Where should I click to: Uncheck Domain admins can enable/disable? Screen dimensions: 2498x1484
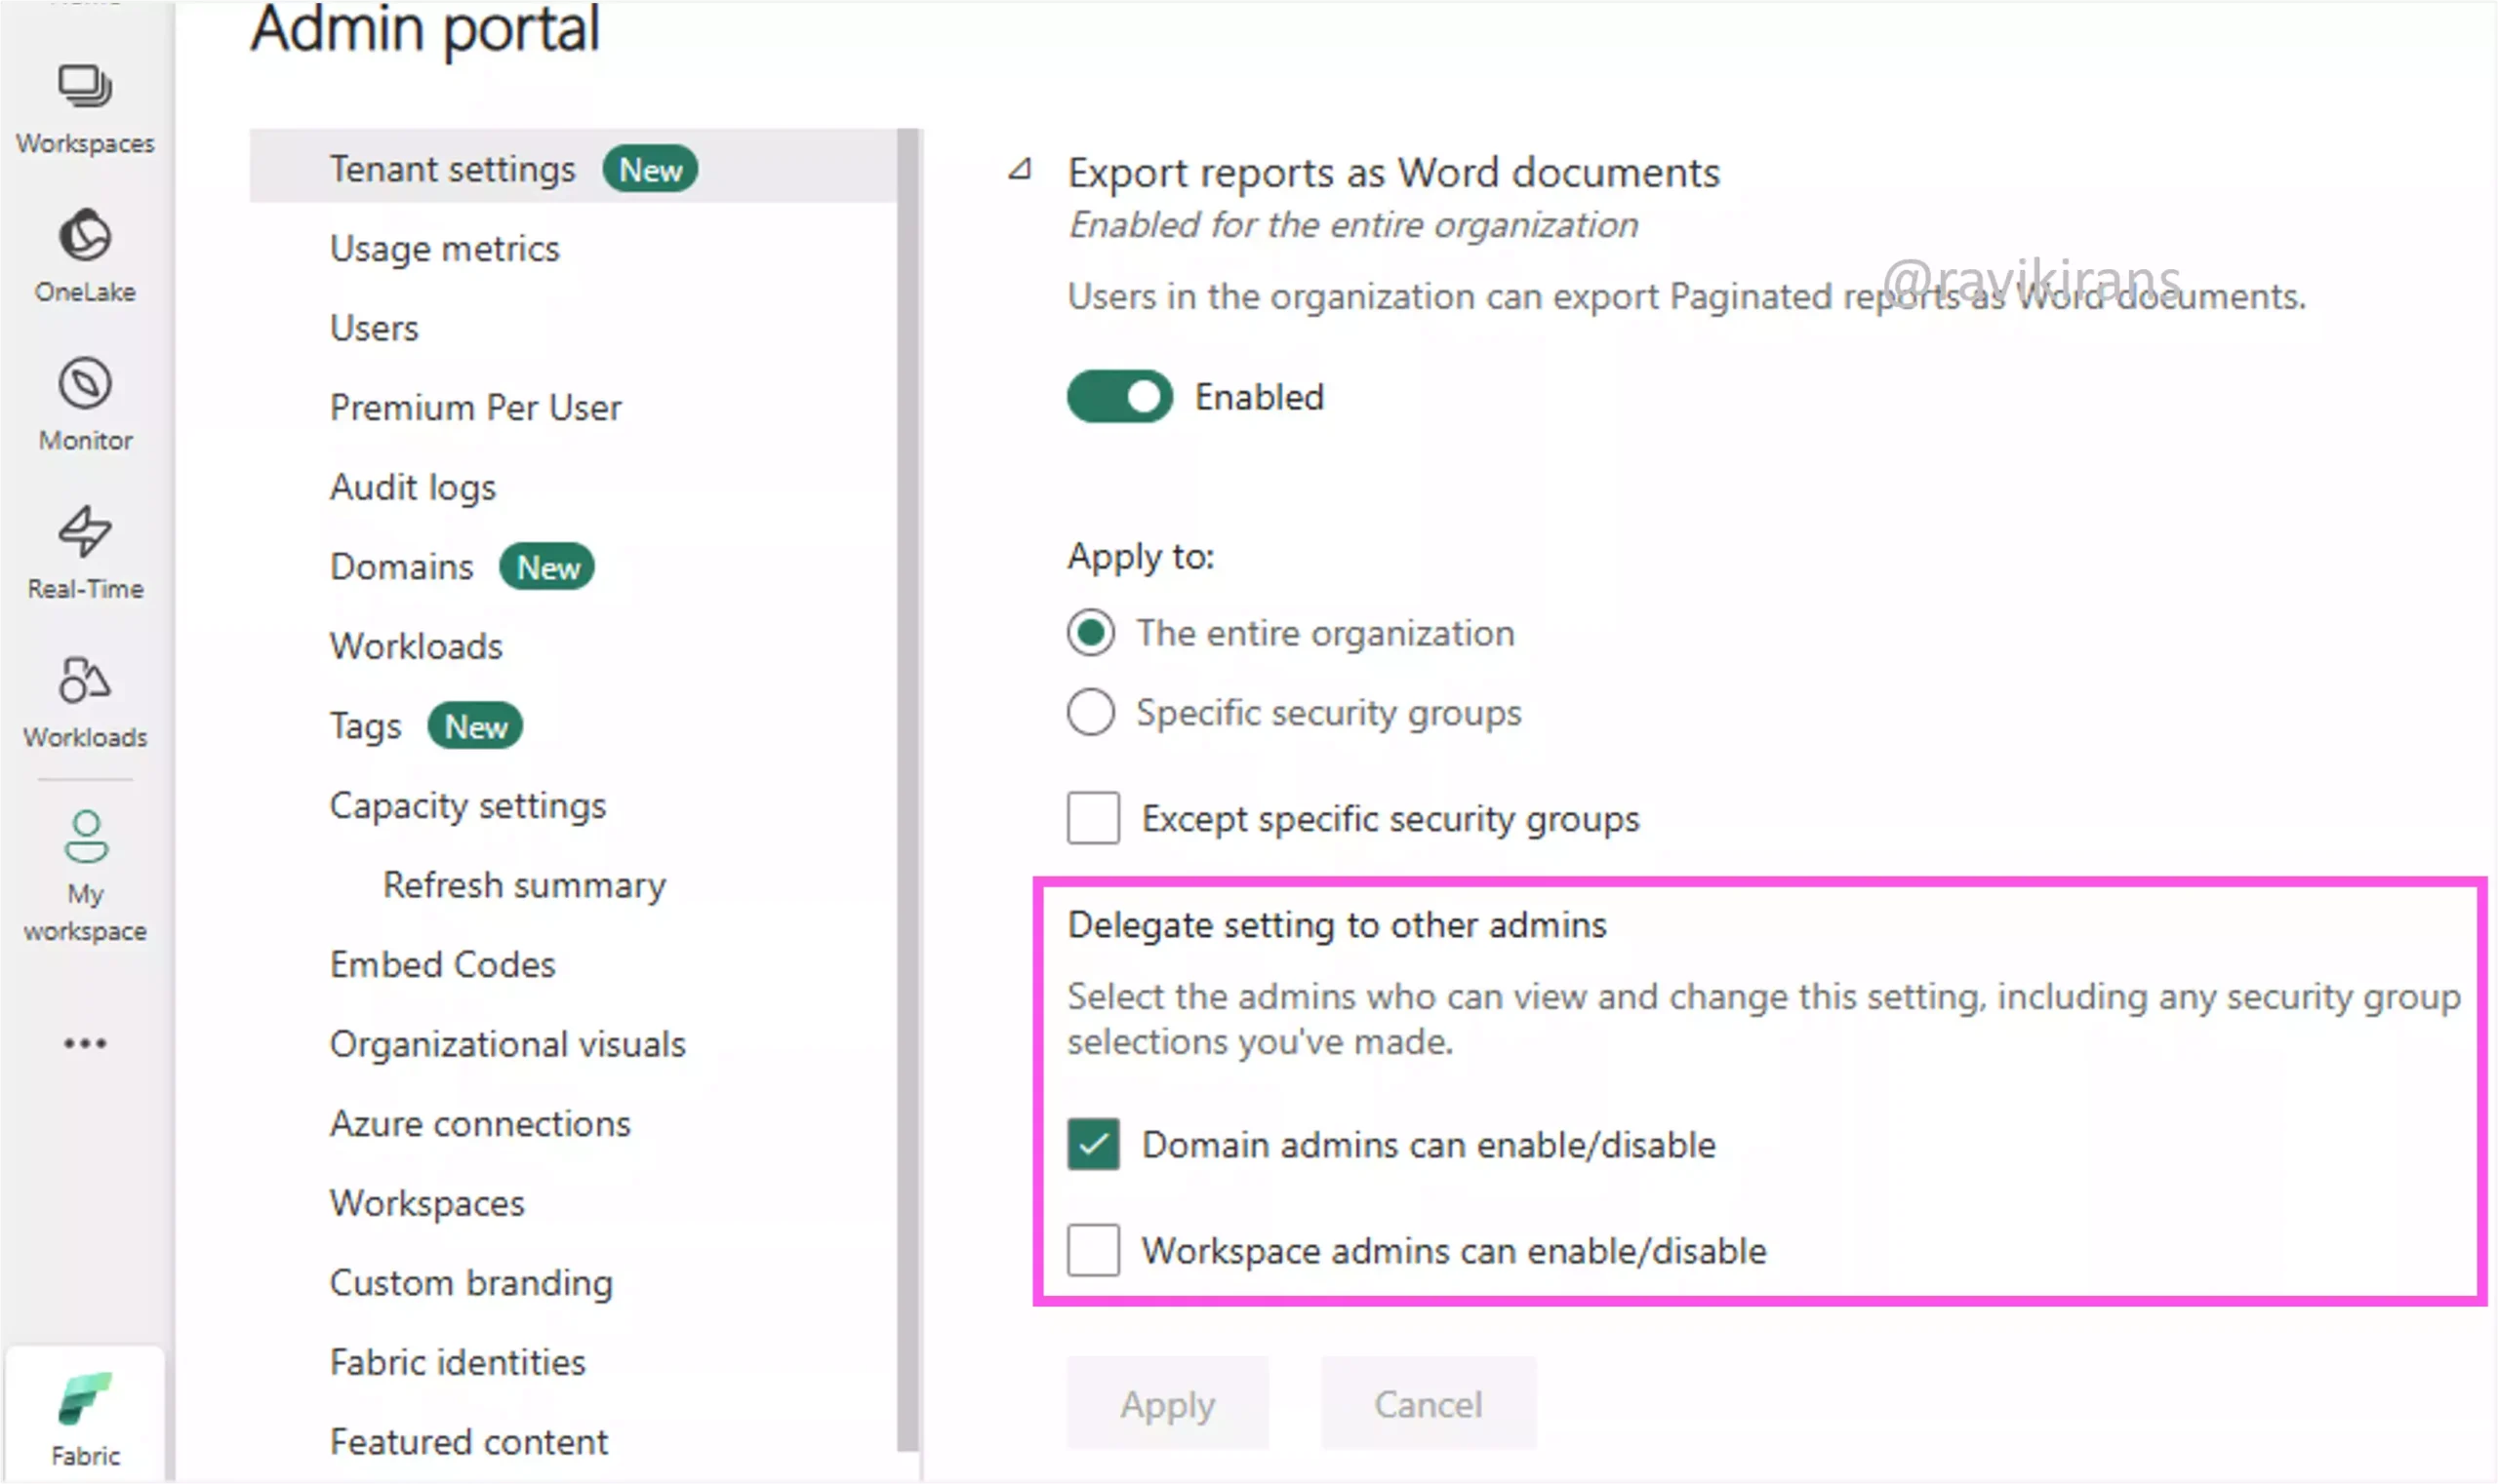point(1093,1144)
